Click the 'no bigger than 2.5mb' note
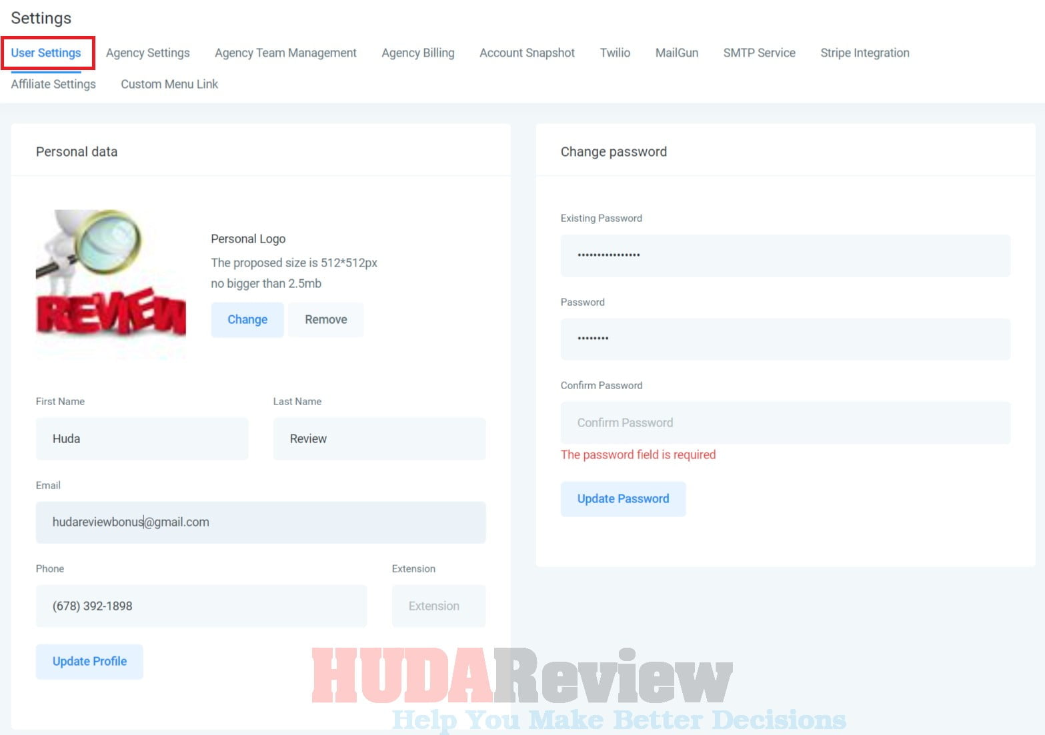Image resolution: width=1045 pixels, height=735 pixels. pyautogui.click(x=266, y=283)
